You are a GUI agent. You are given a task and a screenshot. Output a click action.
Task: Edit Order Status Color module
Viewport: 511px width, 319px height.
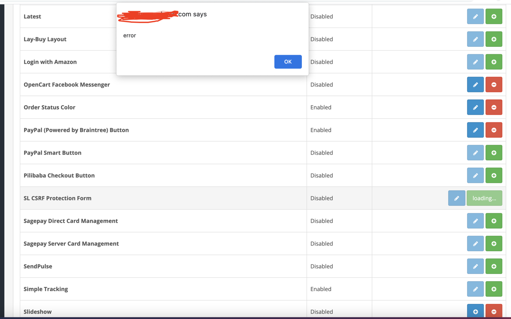tap(475, 107)
